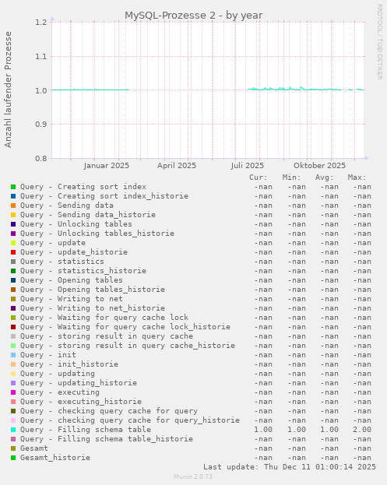Click the pink swatch for Filling schema table_historie

click(x=13, y=439)
